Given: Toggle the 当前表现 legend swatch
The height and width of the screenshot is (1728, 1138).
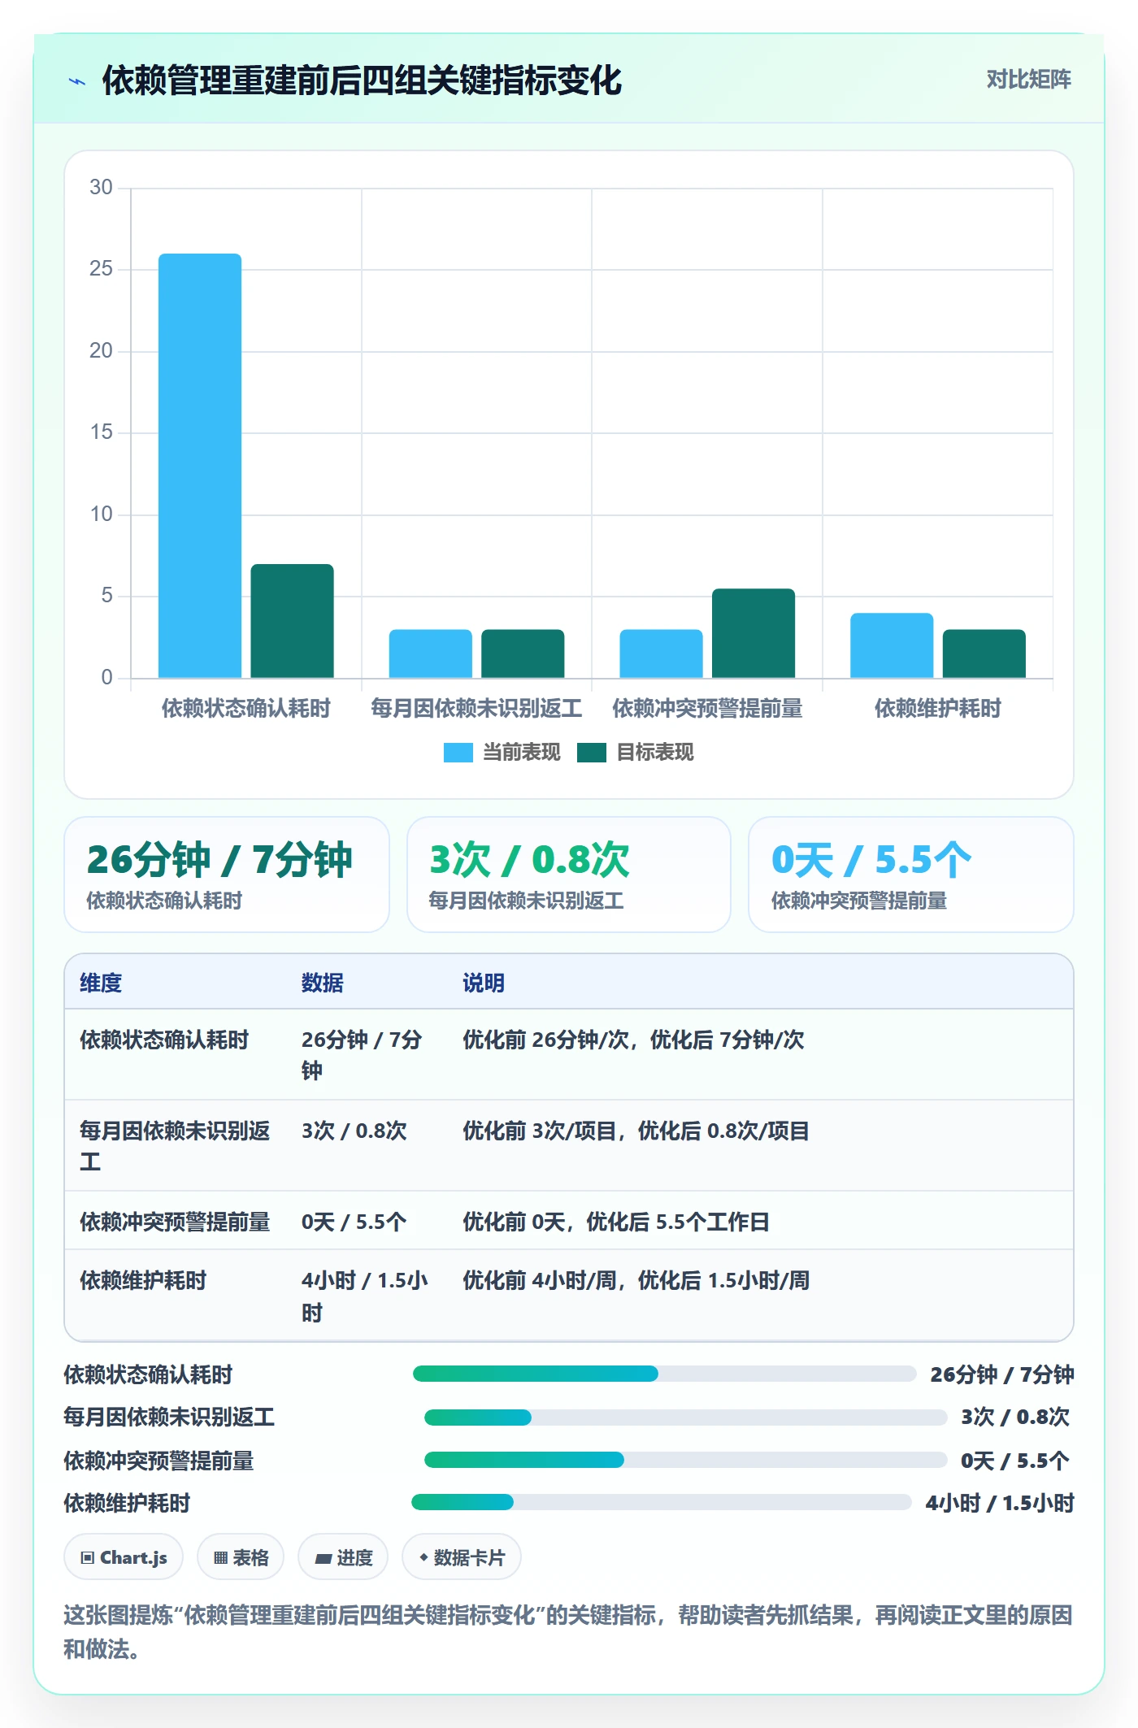Looking at the screenshot, I should (458, 753).
